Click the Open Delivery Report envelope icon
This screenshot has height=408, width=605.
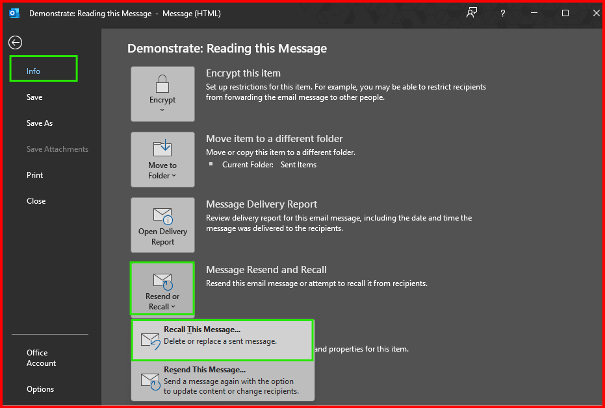coord(162,215)
